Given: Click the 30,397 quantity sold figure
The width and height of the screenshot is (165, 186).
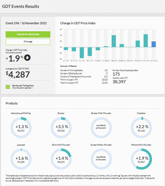Looking at the screenshot, I should tap(119, 82).
